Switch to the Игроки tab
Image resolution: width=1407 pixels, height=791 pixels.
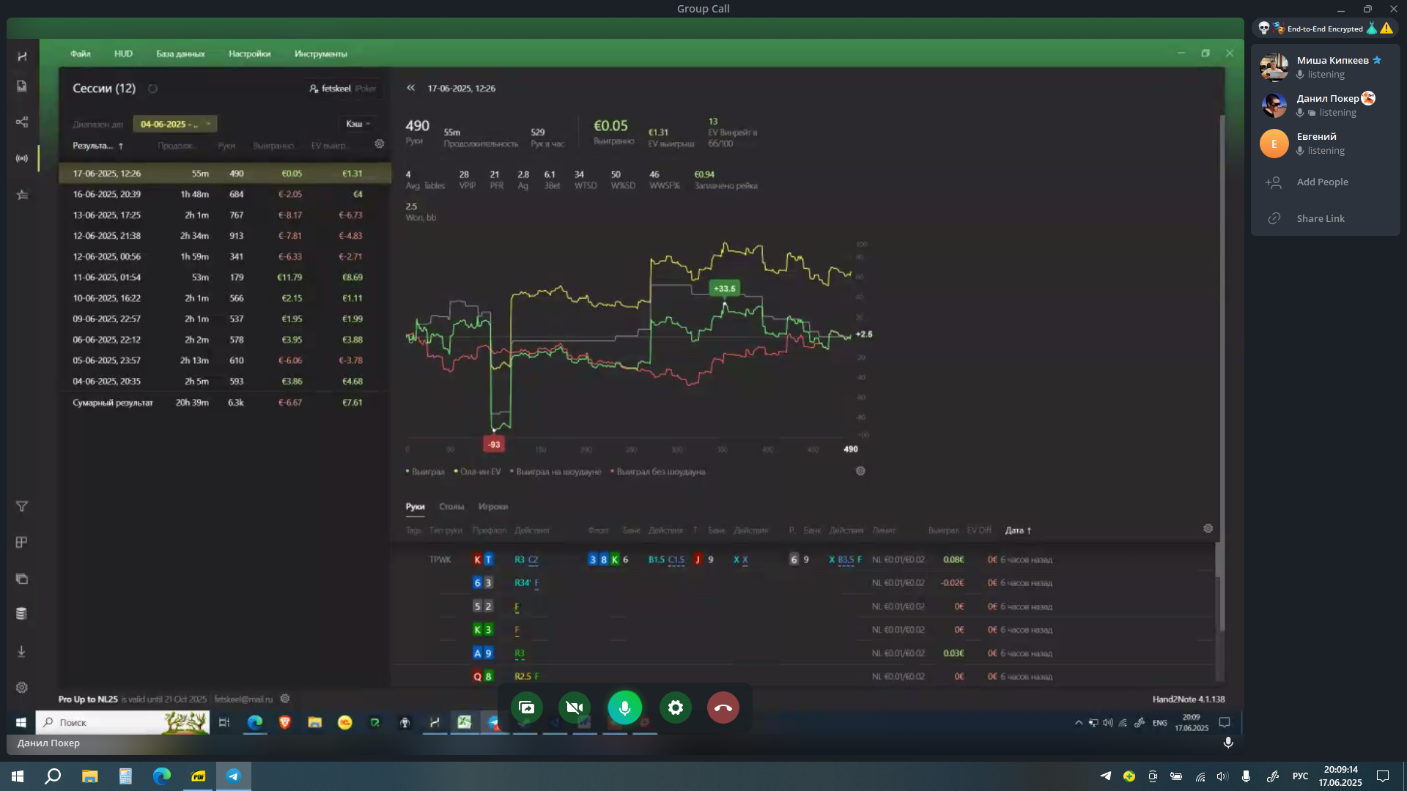coord(493,506)
